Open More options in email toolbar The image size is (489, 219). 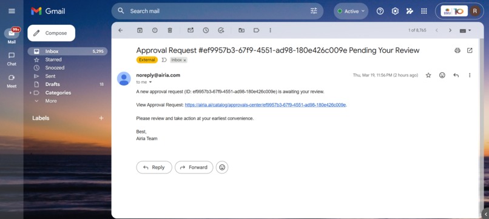click(270, 30)
